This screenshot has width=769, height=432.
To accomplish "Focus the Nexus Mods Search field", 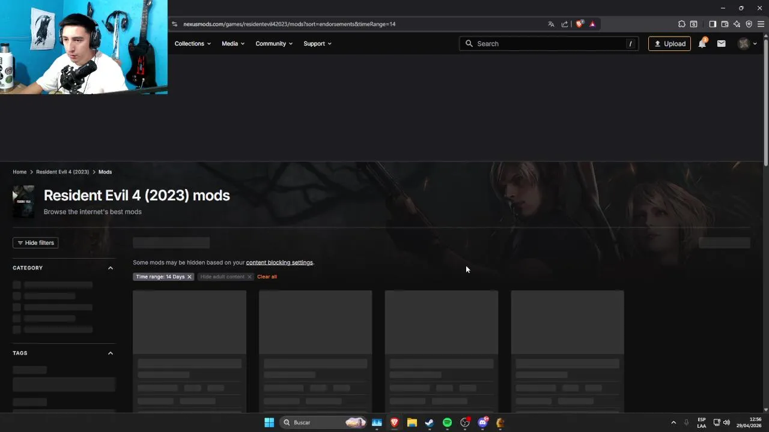I will point(549,43).
